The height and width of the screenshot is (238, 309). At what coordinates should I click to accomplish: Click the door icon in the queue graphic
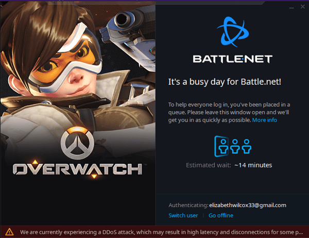pyautogui.click(x=221, y=146)
